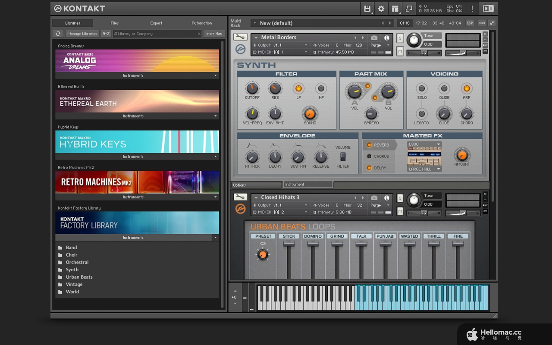
Task: Click the refresh libraries icon
Action: point(58,34)
